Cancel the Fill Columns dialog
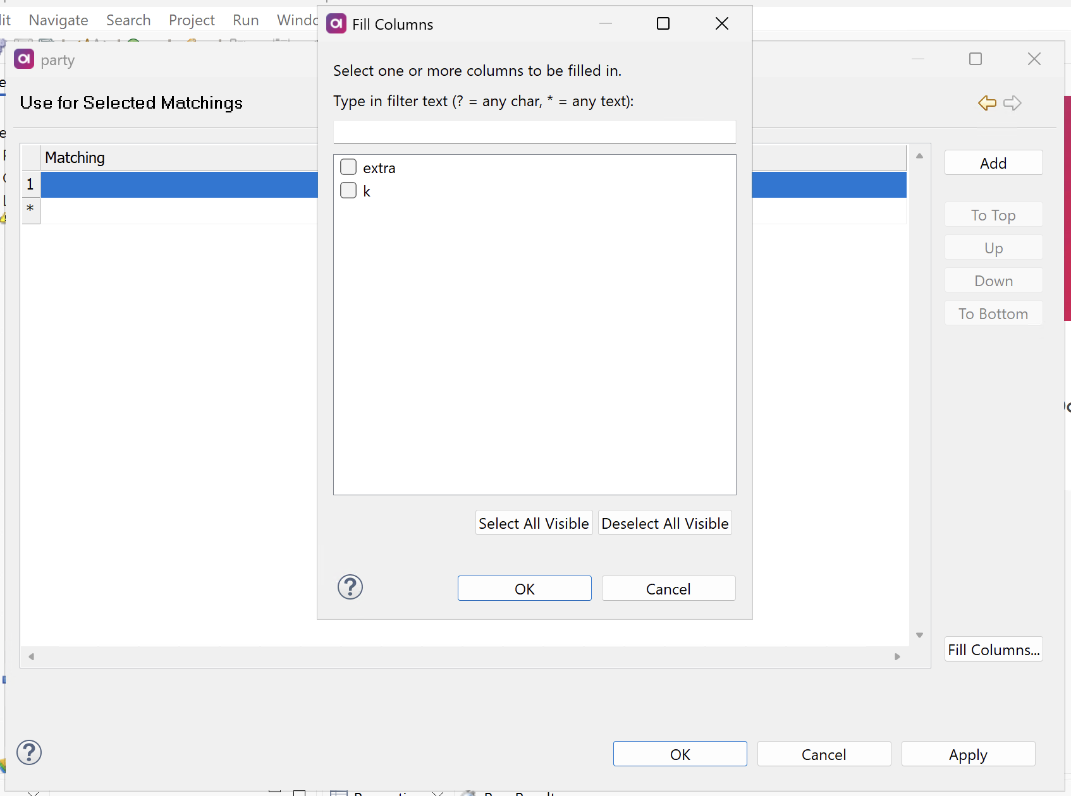Screen dimensions: 1071x796 (668, 589)
